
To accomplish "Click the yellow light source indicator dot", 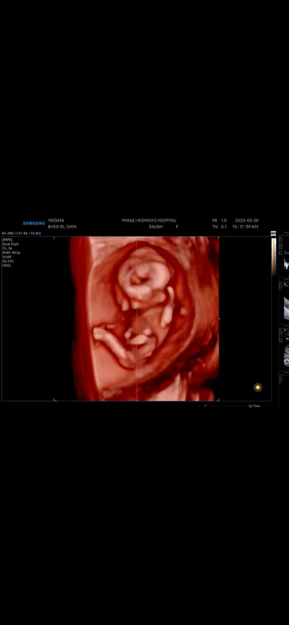I will click(x=258, y=387).
